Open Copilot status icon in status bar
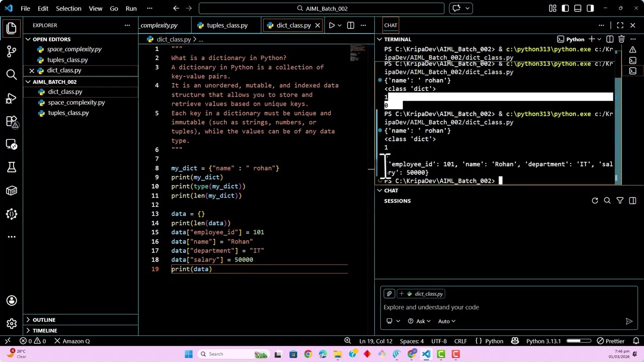 click(x=515, y=341)
